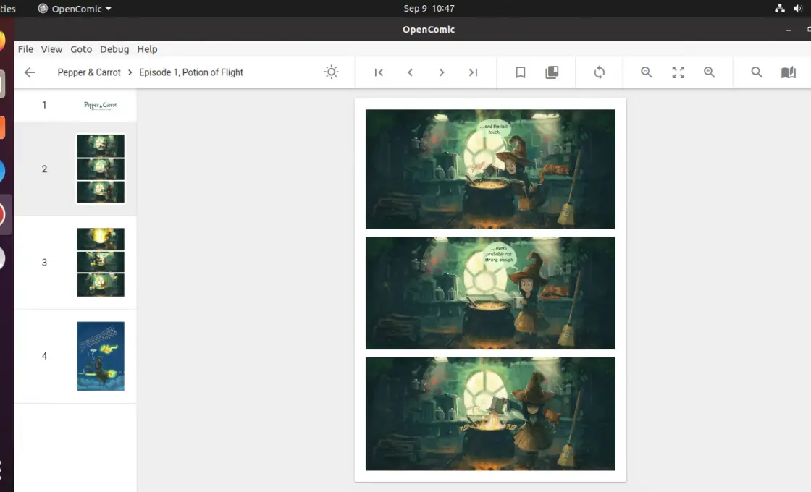The width and height of the screenshot is (811, 492).
Task: Open the Help menu
Action: (147, 49)
